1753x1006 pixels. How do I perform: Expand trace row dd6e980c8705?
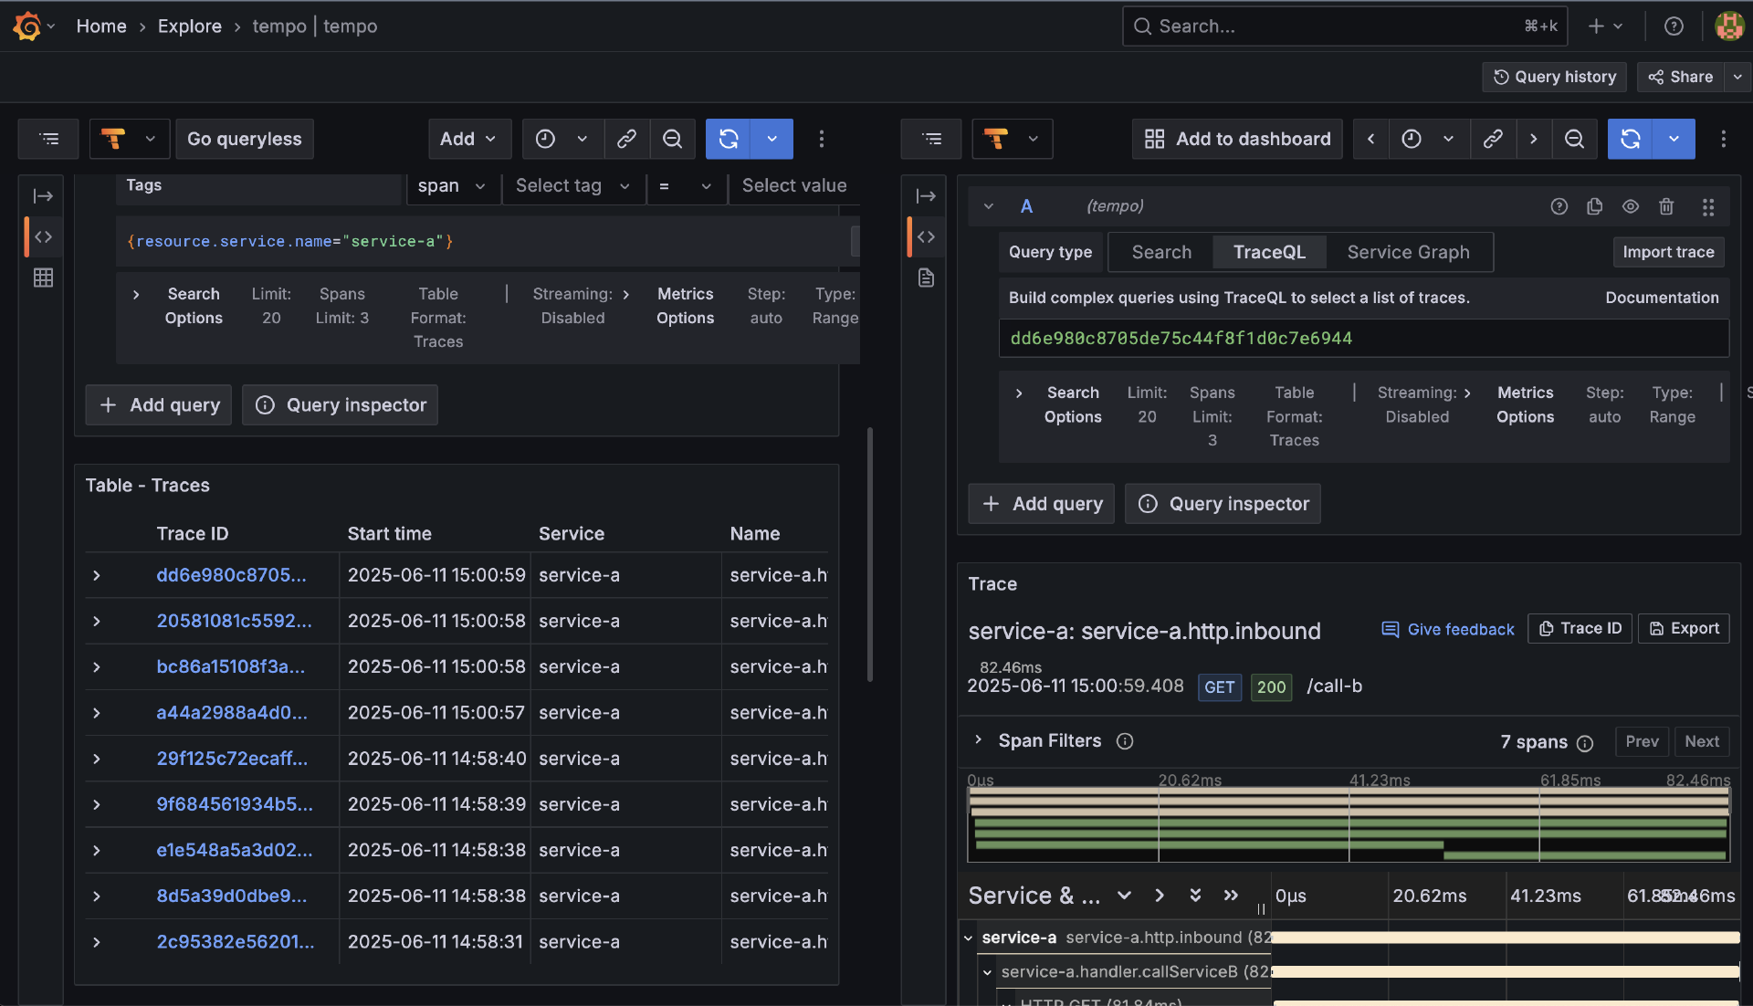(x=97, y=575)
